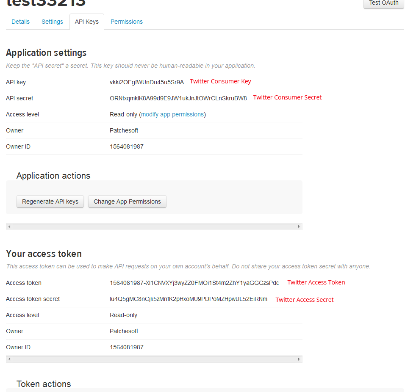
Task: Click the lower horizontal scrollbar track
Action: (154, 359)
